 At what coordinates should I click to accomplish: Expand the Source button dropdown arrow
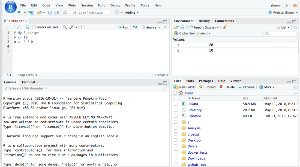(158, 27)
